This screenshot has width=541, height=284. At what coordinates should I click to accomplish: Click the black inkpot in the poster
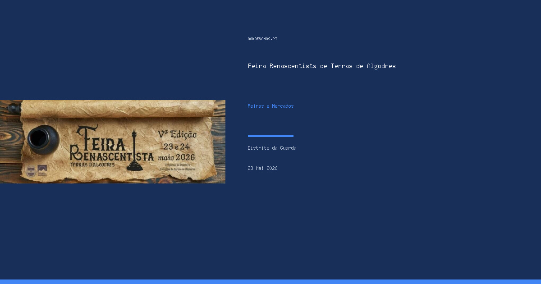point(43,139)
